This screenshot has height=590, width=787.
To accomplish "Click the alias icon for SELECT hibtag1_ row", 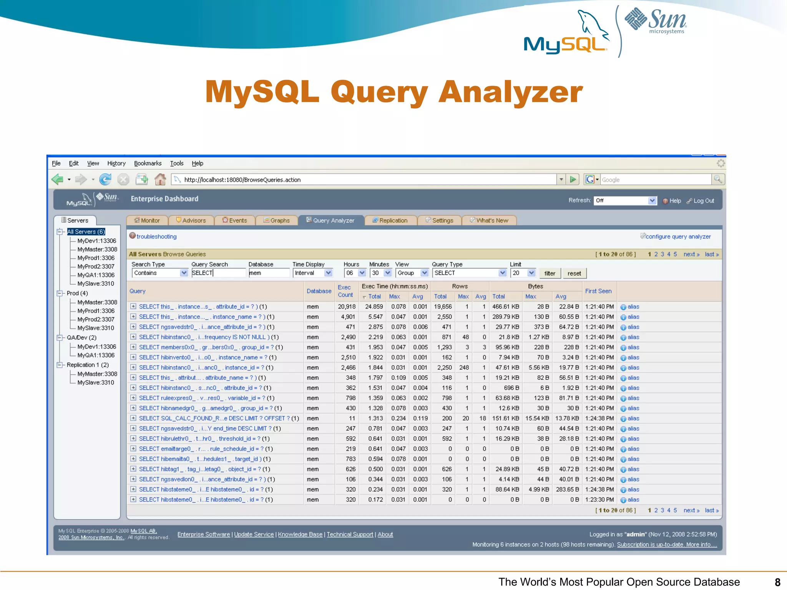I will click(624, 469).
